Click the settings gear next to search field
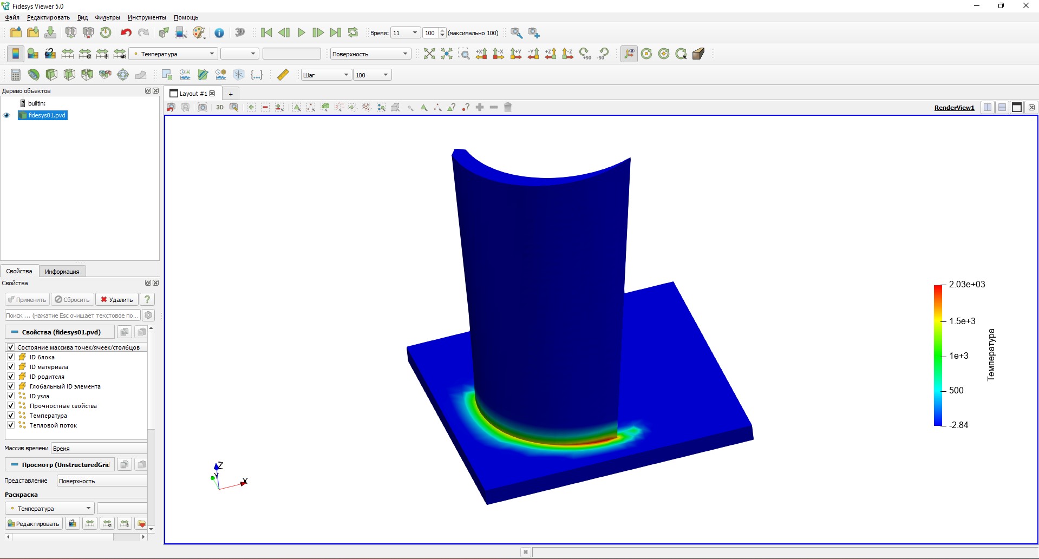This screenshot has height=559, width=1039. [x=148, y=315]
